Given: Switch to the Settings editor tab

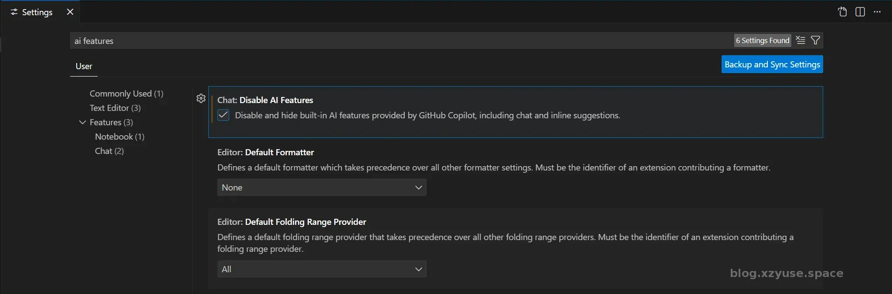Looking at the screenshot, I should pyautogui.click(x=37, y=12).
